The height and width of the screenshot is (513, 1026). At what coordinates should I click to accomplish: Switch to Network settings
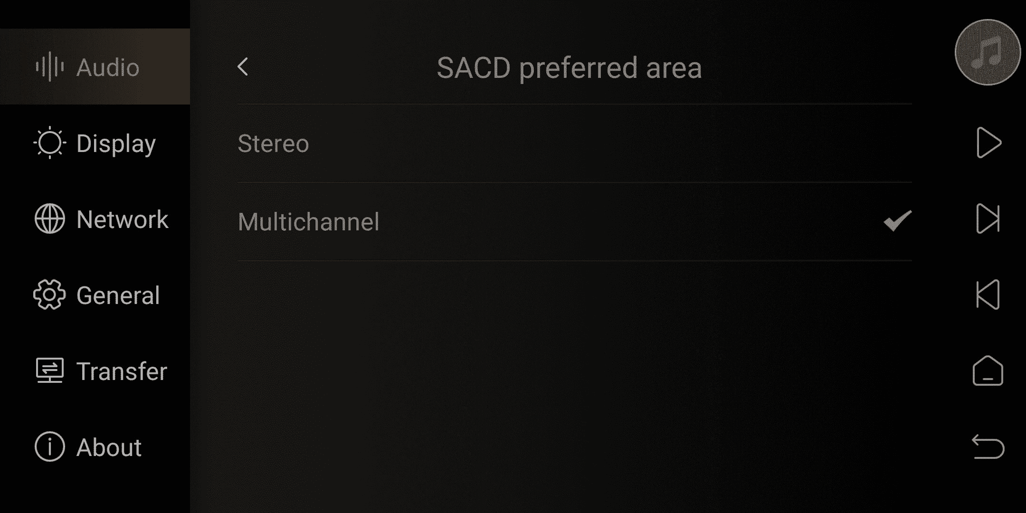pyautogui.click(x=95, y=218)
